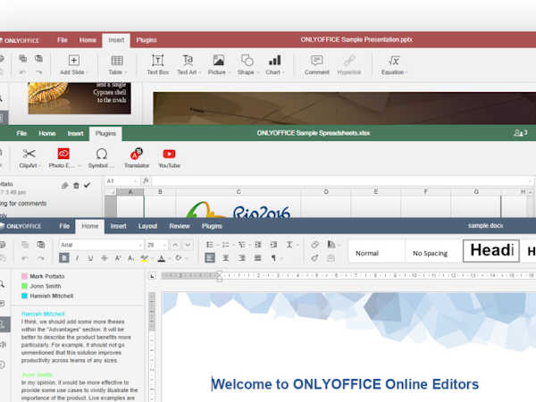Decrease indent in document editor
536x402 pixels.
coord(258,245)
